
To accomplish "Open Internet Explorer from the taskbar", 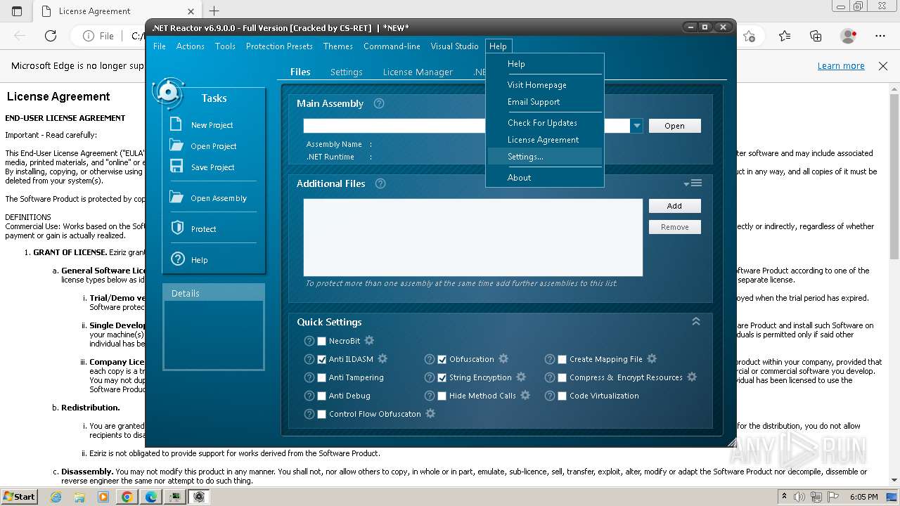I will click(x=56, y=497).
